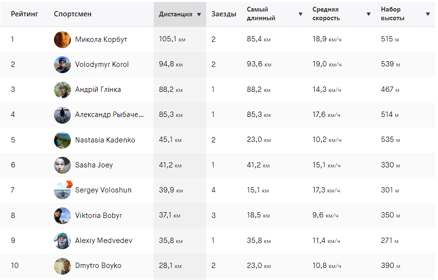Click Volodymyr Korol's avatar picture
This screenshot has width=438, height=280.
coord(62,64)
